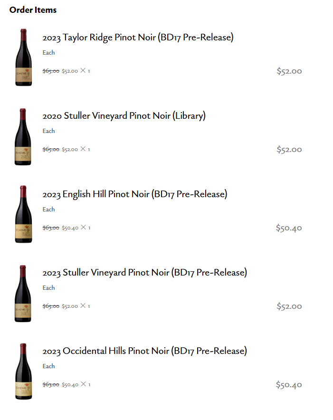The height and width of the screenshot is (420, 333).
Task: Click the 2020 Stuller Vineyard Pinot Noir (Library) title
Action: [124, 116]
